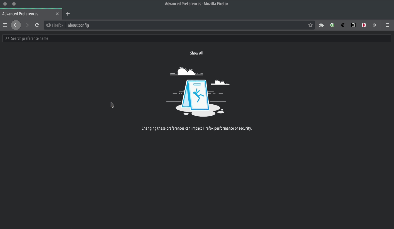Open the puzzle-piece extensions icon
Viewport: 394px width, 229px height.
[322, 25]
